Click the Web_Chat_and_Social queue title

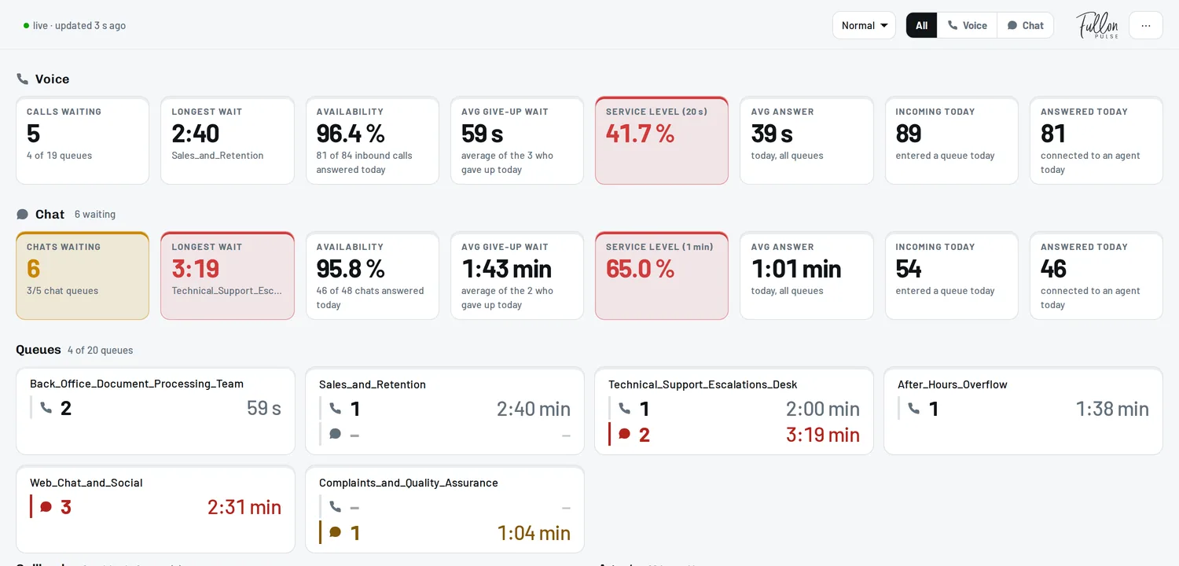click(x=86, y=483)
